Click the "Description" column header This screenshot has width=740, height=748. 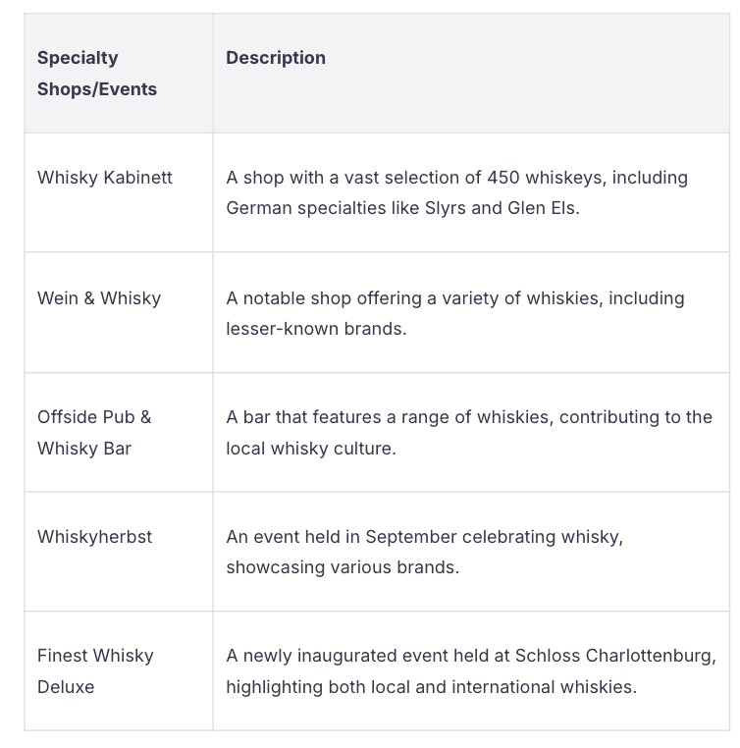[276, 58]
